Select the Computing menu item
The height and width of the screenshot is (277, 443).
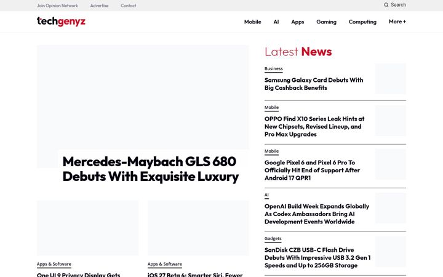pyautogui.click(x=362, y=22)
